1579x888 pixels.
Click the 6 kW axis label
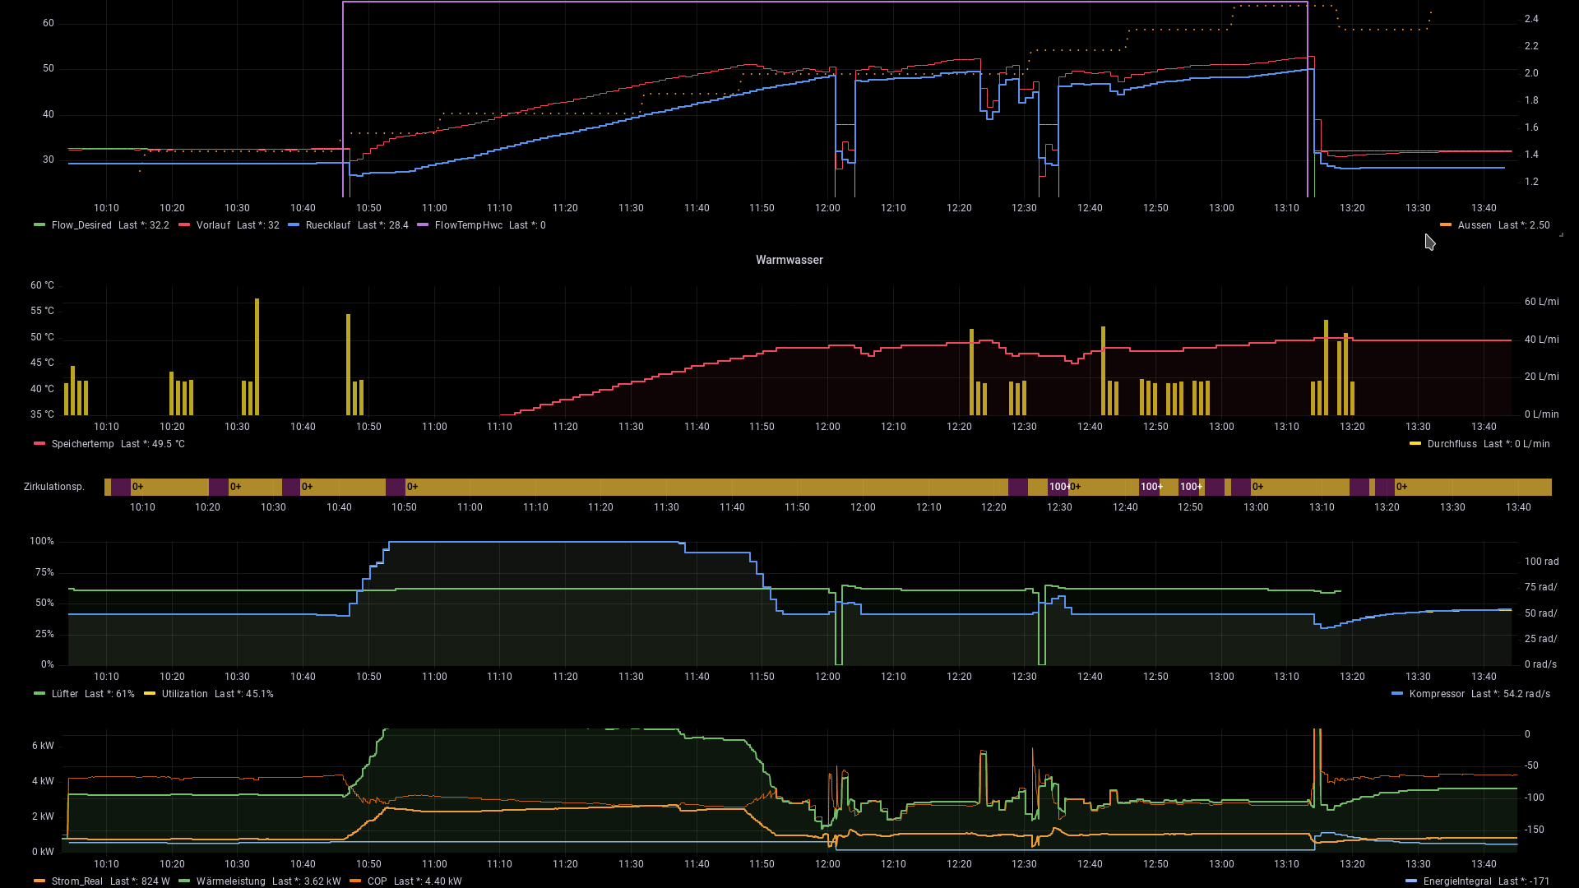point(43,746)
